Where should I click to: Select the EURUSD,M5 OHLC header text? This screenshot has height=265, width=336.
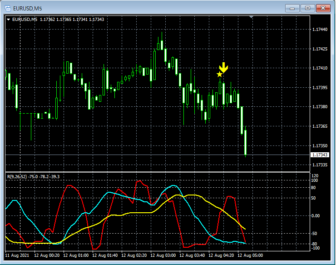[58, 19]
